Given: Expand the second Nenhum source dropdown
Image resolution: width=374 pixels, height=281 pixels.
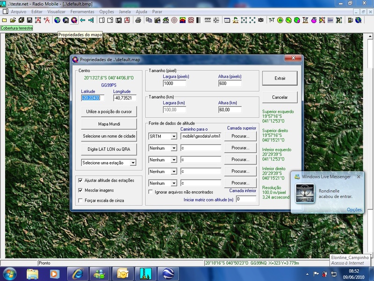Looking at the screenshot, I should (x=173, y=160).
